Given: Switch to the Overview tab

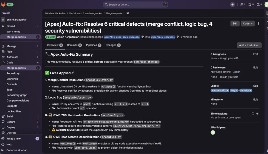Looking at the screenshot, I should (x=55, y=45).
